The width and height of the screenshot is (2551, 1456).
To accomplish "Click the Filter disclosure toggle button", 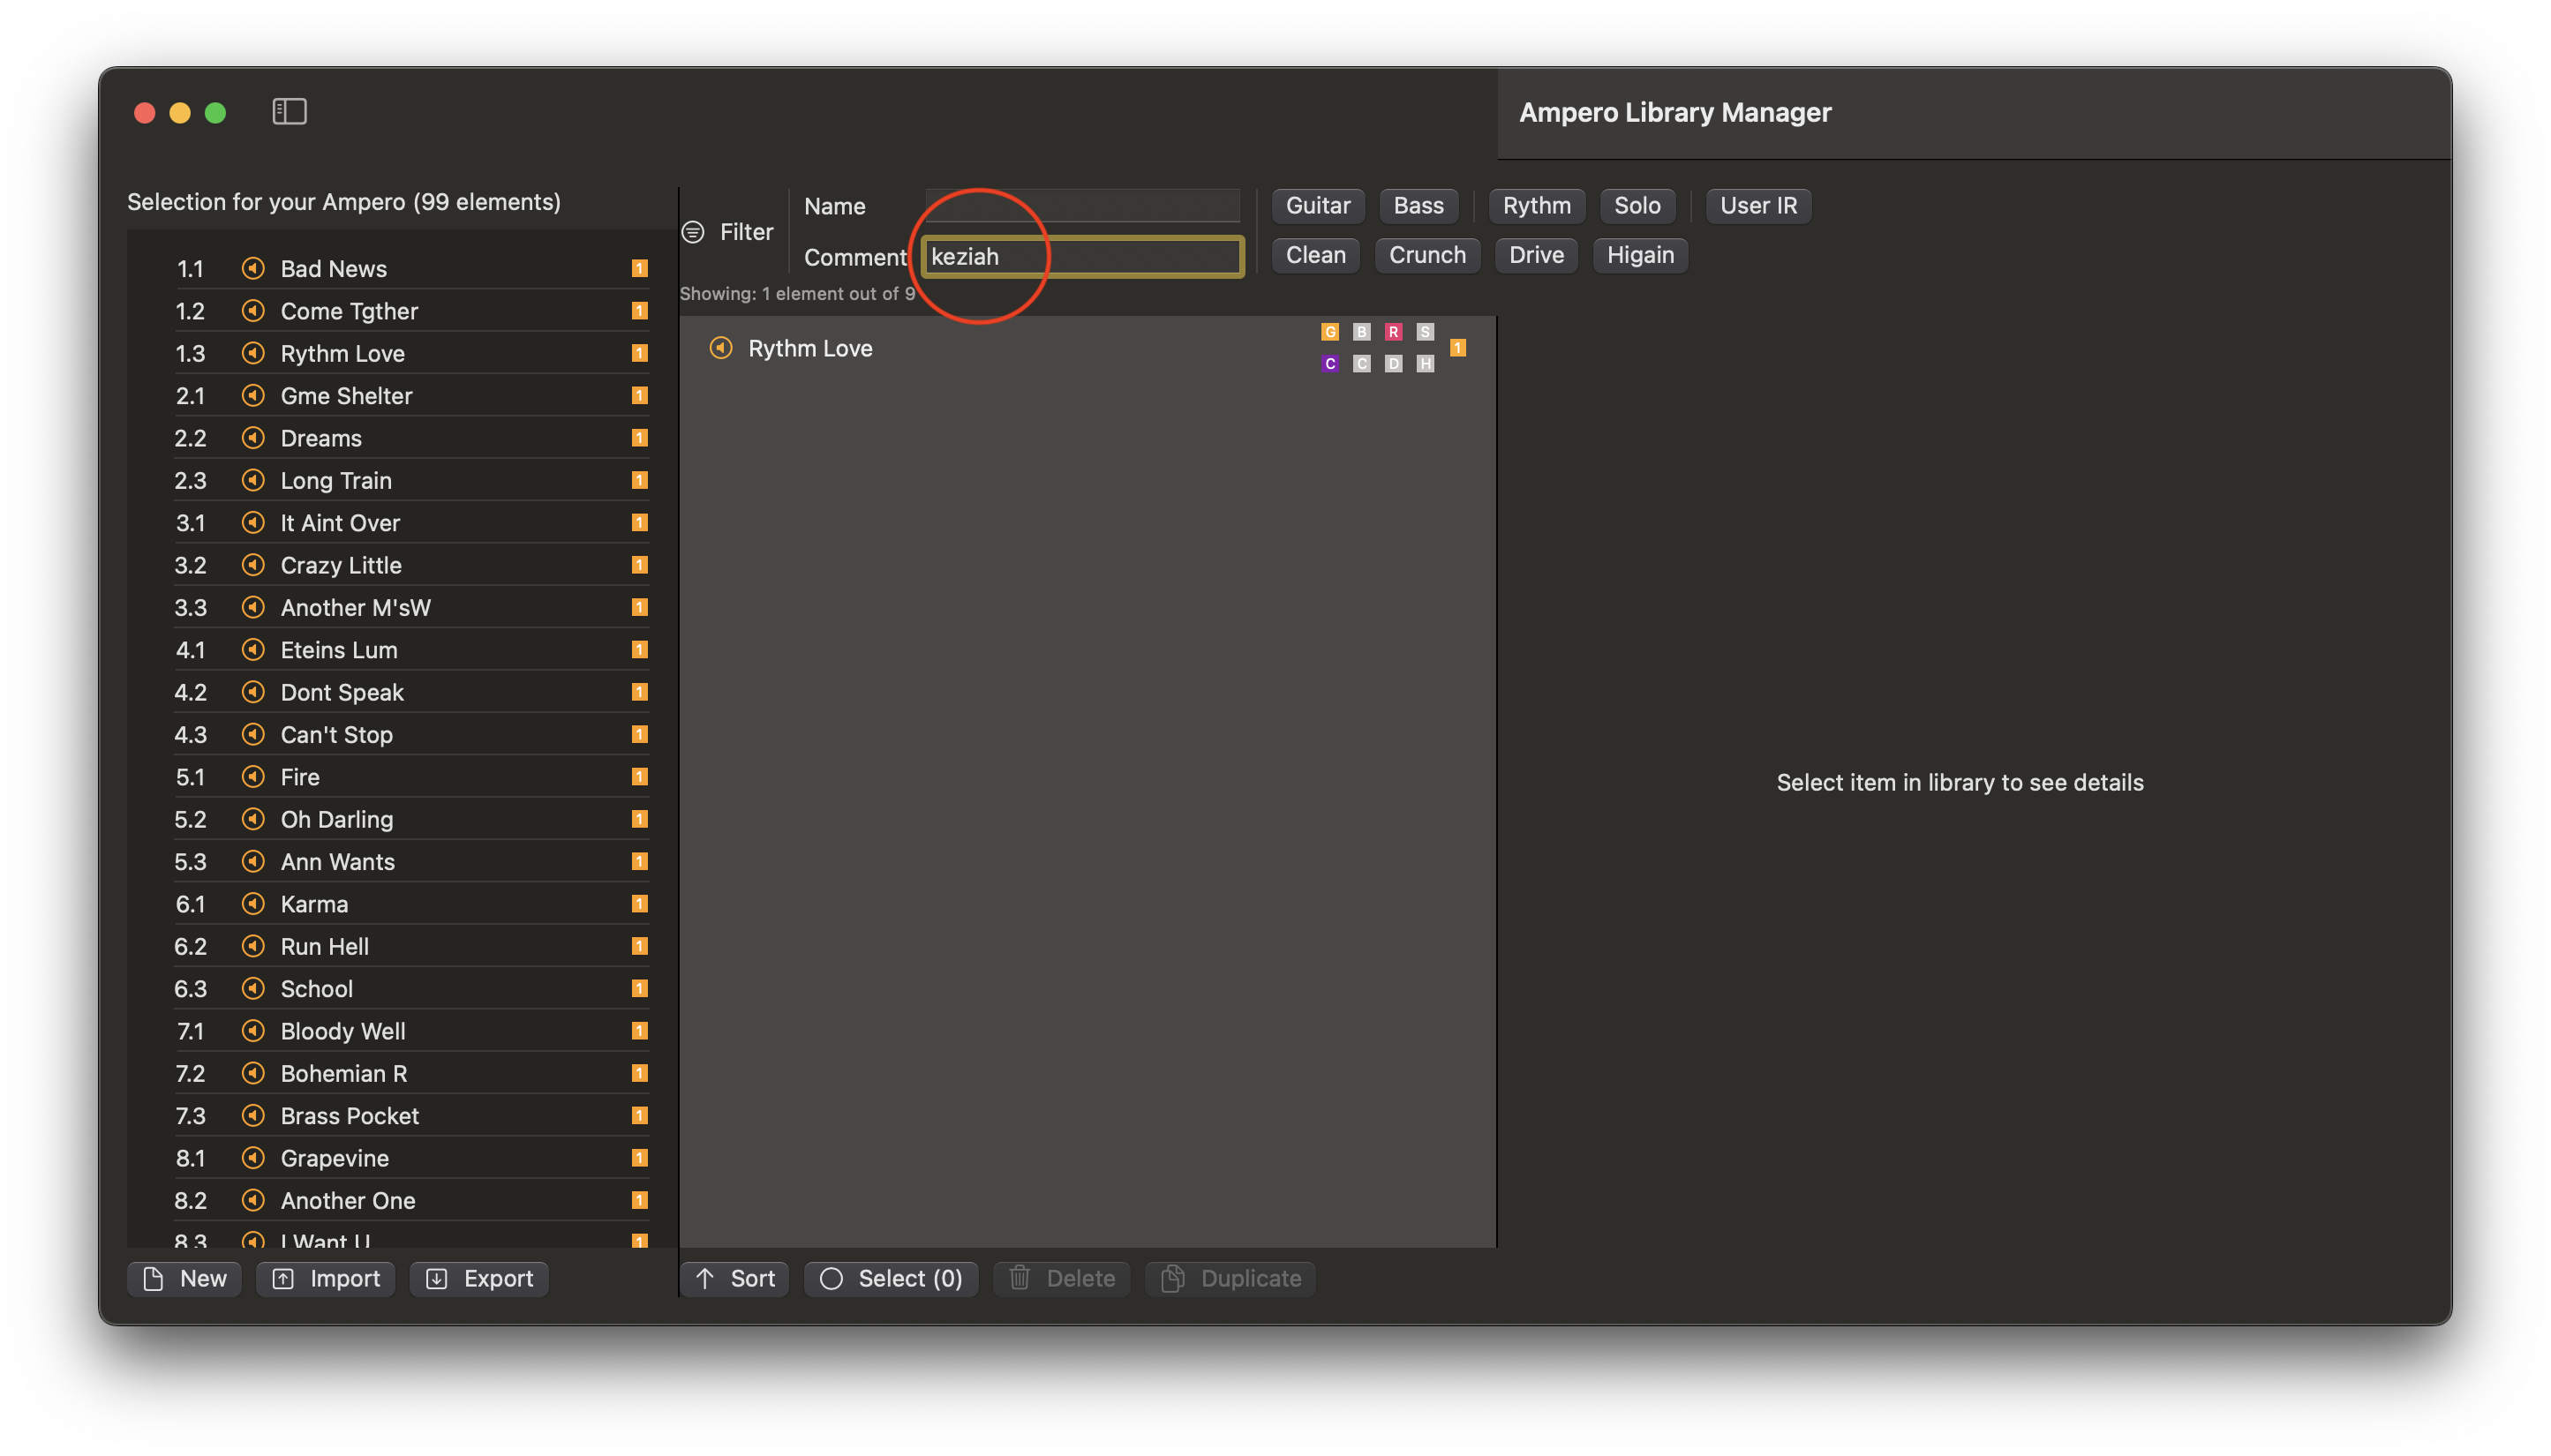I will (696, 231).
